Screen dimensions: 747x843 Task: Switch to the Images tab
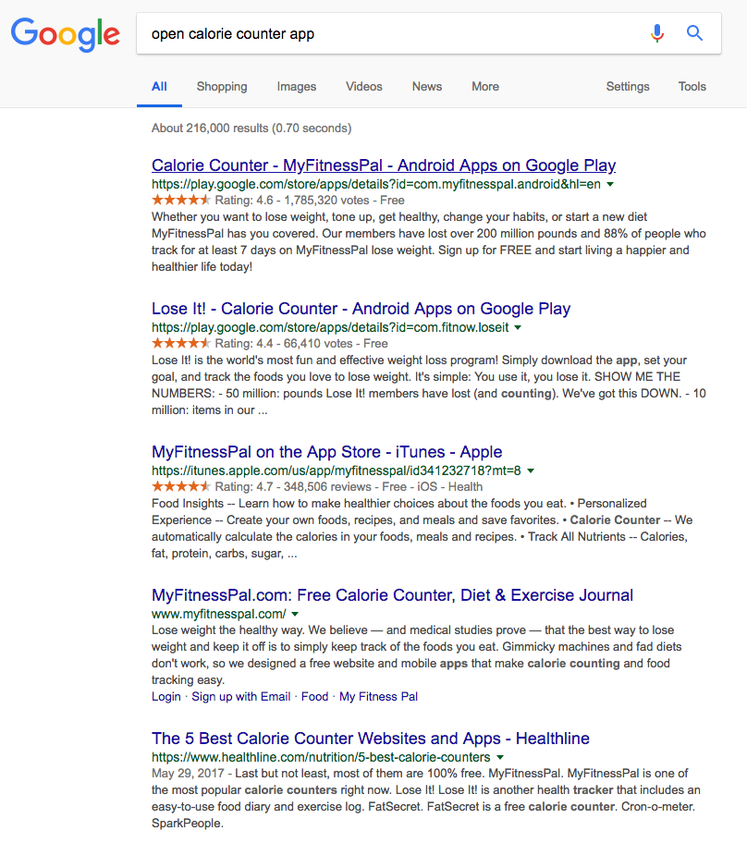[297, 87]
